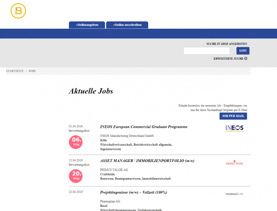Click the JOB PER MAIL button

pyautogui.click(x=233, y=116)
